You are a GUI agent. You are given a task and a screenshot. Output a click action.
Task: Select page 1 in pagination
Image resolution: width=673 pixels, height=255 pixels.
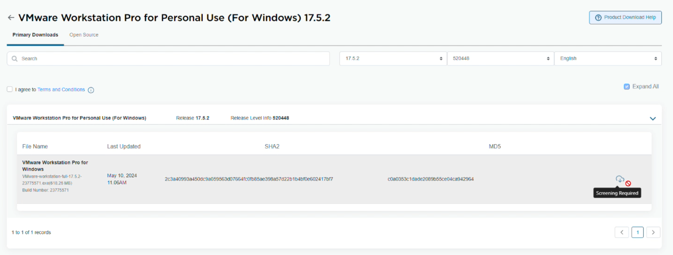pos(637,232)
